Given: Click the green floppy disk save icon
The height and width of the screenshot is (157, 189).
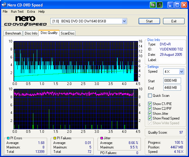Looking at the screenshot, I should [x=160, y=5].
